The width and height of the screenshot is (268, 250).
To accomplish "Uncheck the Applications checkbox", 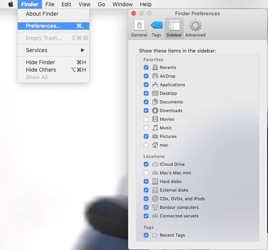I will (146, 85).
